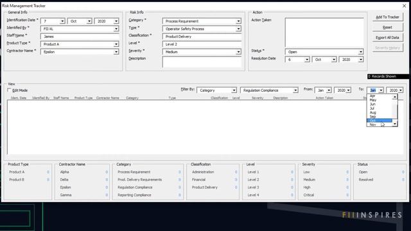This screenshot has width=411, height=231.
Task: Click the Level 3 summary row
Action: [x=270, y=187]
